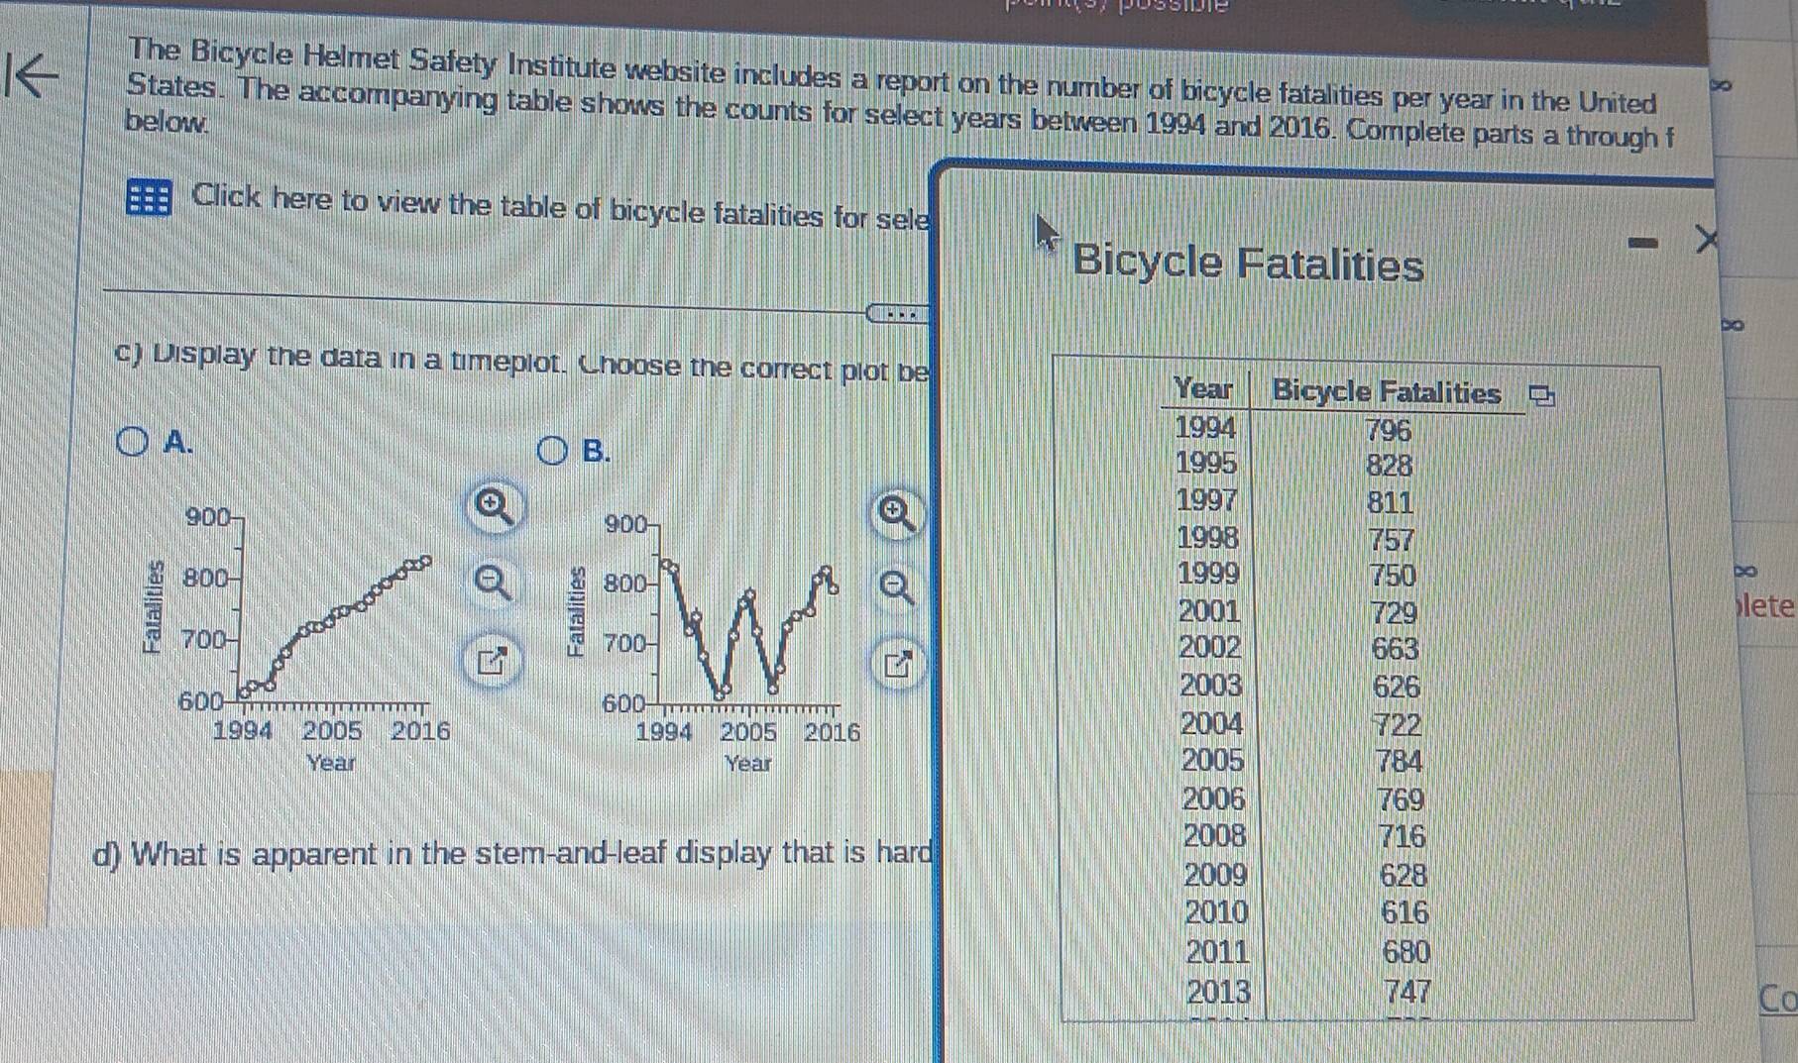Select the 2013 year cell
Screen dimensions: 1798x1063
tap(1220, 992)
